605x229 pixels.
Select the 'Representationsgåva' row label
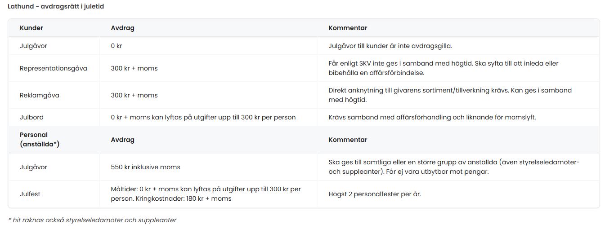pos(54,68)
